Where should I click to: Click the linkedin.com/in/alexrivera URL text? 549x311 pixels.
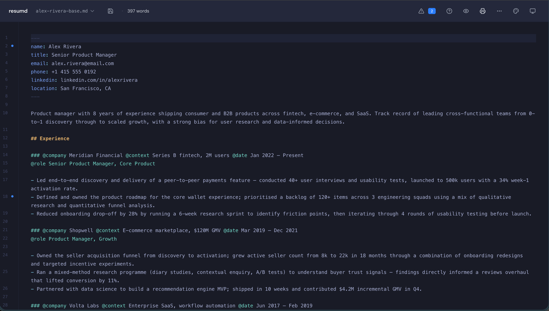[x=99, y=80]
